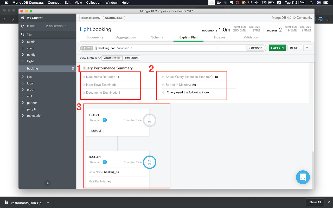Click the My Cluster home icon

pos(23,18)
